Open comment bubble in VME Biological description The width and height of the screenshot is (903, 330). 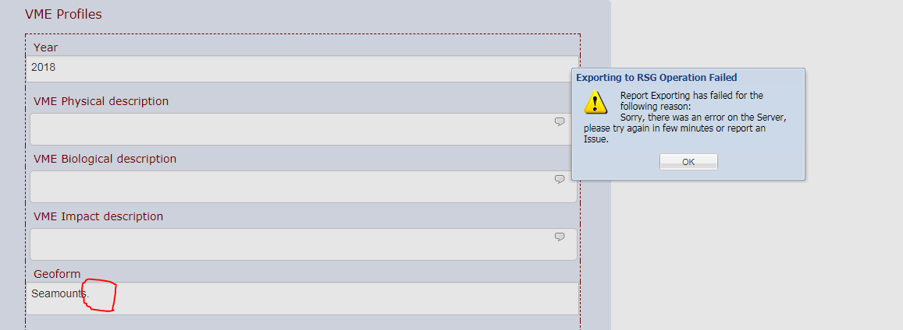(559, 179)
